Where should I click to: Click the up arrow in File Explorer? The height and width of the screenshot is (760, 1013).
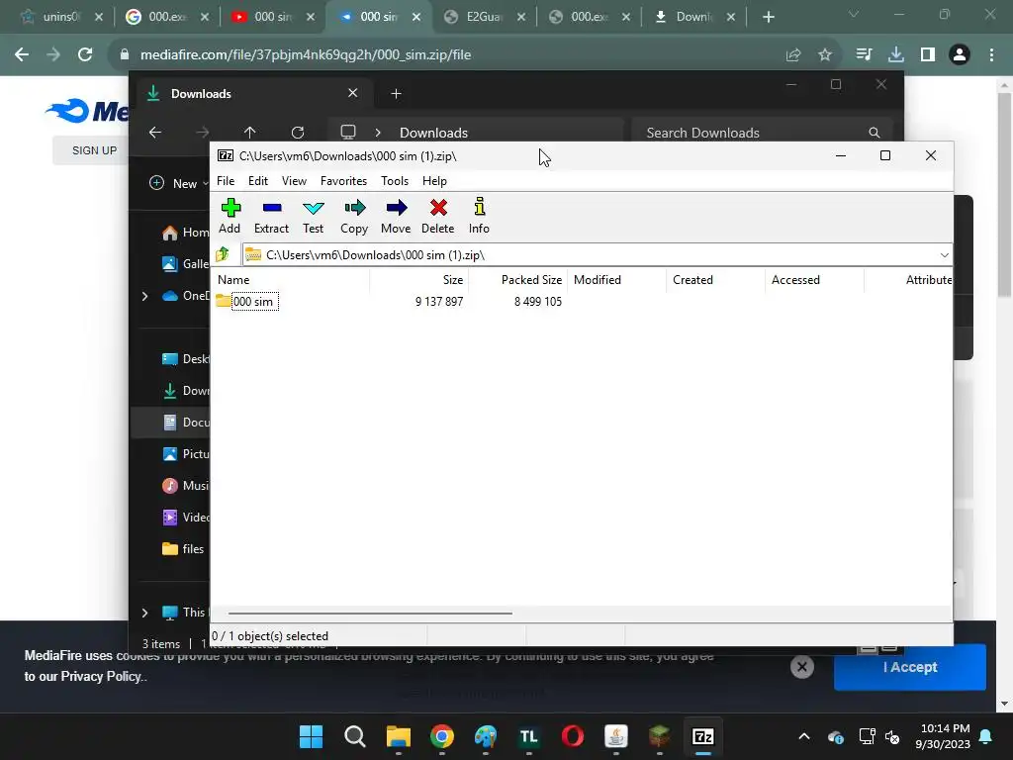click(250, 133)
